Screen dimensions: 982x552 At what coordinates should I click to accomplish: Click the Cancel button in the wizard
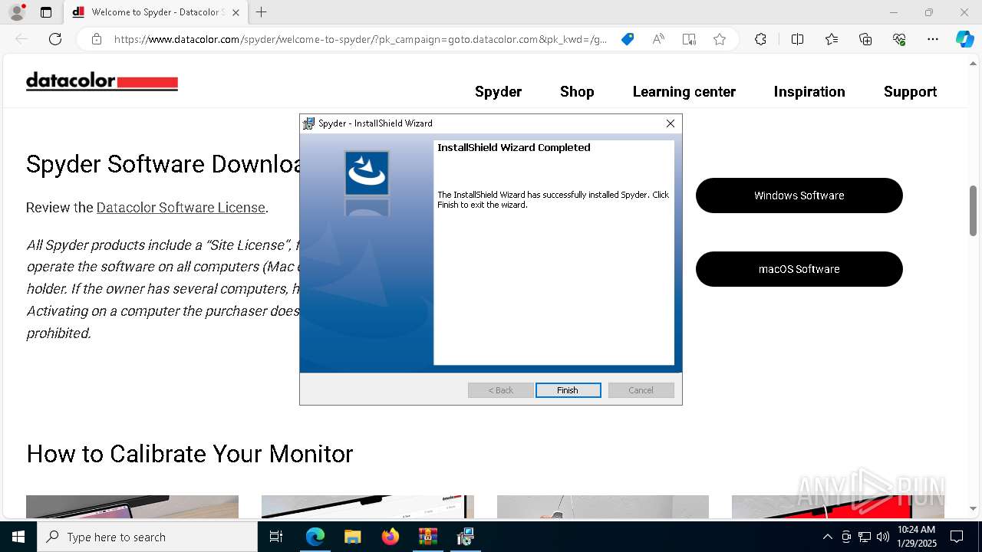click(x=641, y=390)
